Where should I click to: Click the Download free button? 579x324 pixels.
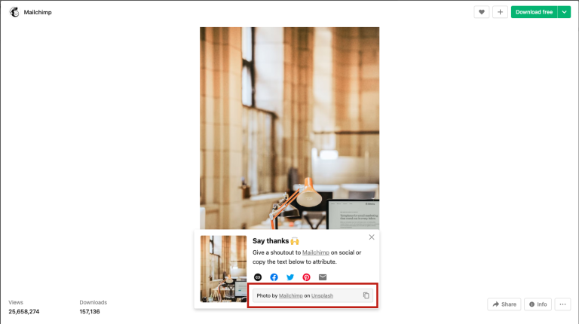(534, 12)
